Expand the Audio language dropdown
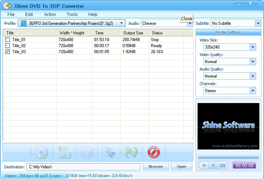 [x=190, y=24]
